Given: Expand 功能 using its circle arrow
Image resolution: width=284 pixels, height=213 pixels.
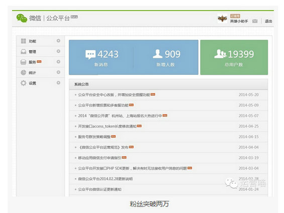Looking at the screenshot, I should click(x=58, y=41).
